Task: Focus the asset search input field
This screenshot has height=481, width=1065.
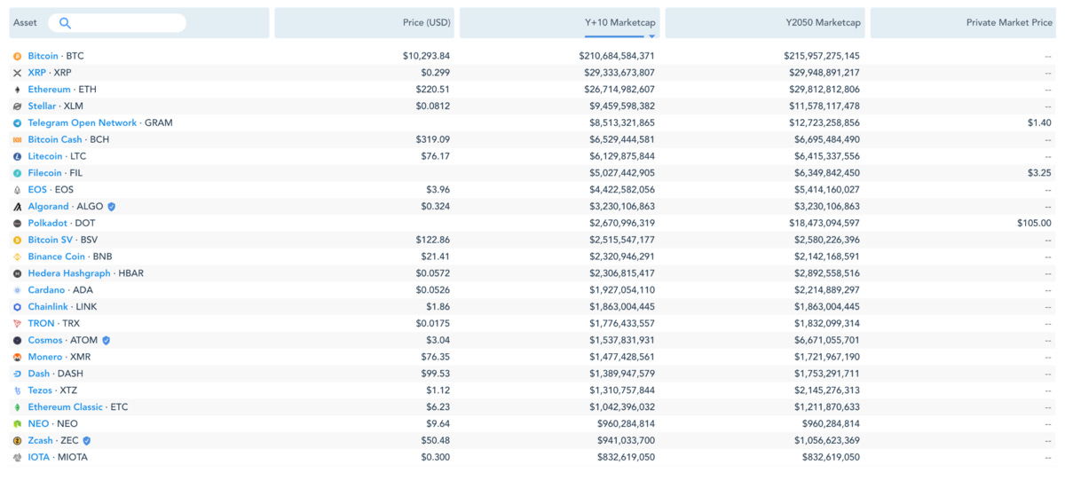Action: [117, 23]
